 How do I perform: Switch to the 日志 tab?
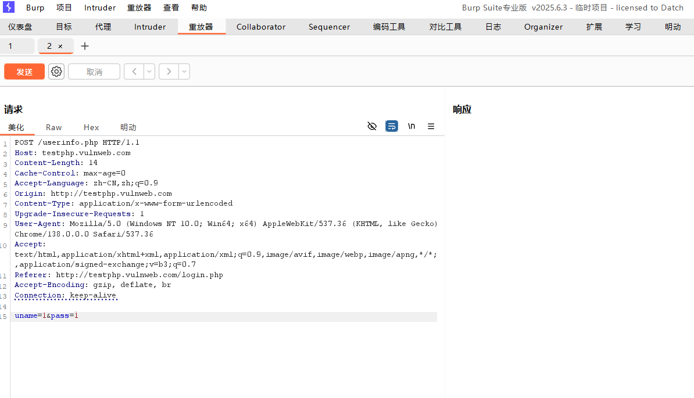[x=493, y=27]
